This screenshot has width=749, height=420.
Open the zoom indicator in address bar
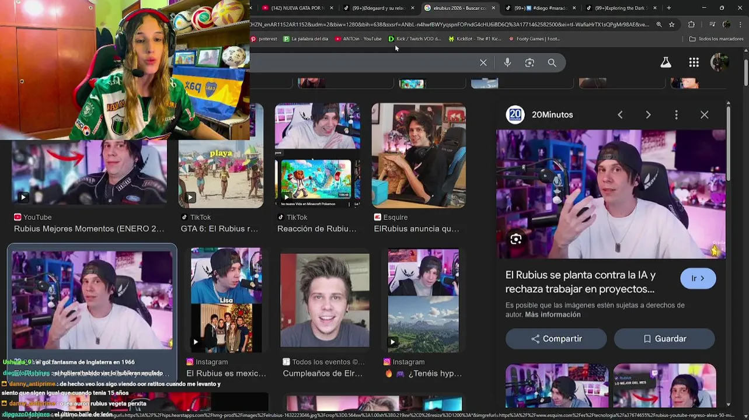click(x=659, y=24)
